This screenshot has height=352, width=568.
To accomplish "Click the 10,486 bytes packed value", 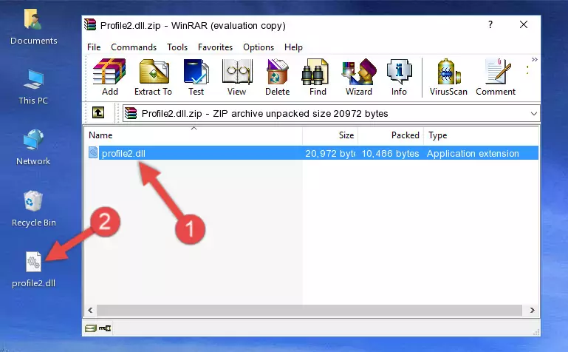I will pyautogui.click(x=390, y=153).
